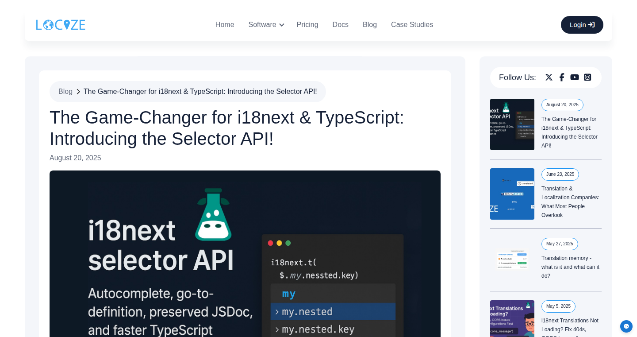Click the i18next selector API hero image
637x337 pixels.
tap(245, 254)
